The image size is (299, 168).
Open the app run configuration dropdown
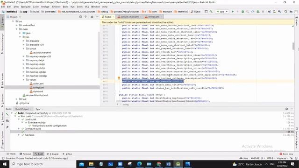[222, 12]
